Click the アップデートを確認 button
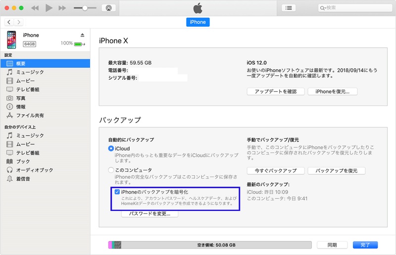The width and height of the screenshot is (396, 255). 276,92
